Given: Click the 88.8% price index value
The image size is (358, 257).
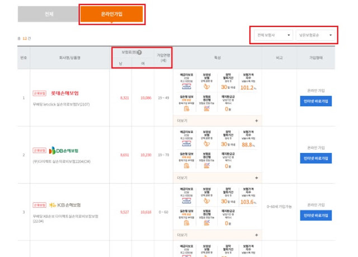Looking at the screenshot, I should tap(248, 145).
